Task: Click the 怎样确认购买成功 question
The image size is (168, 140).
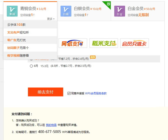Action: tap(28, 120)
